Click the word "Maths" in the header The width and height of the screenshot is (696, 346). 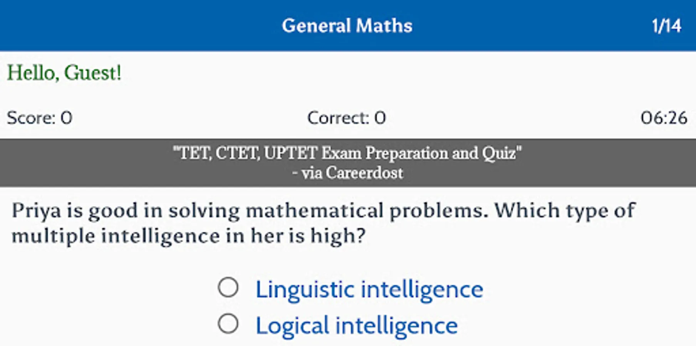(x=384, y=26)
